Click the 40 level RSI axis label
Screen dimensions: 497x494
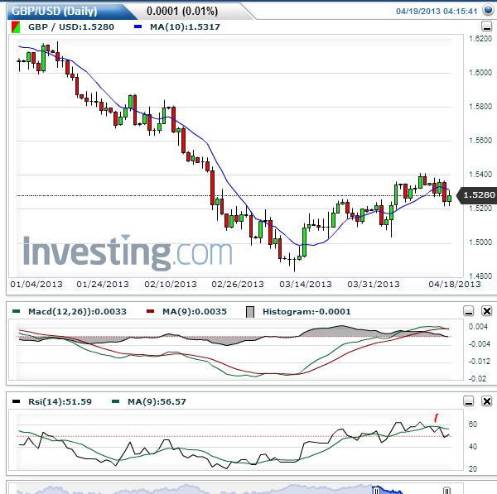473,447
